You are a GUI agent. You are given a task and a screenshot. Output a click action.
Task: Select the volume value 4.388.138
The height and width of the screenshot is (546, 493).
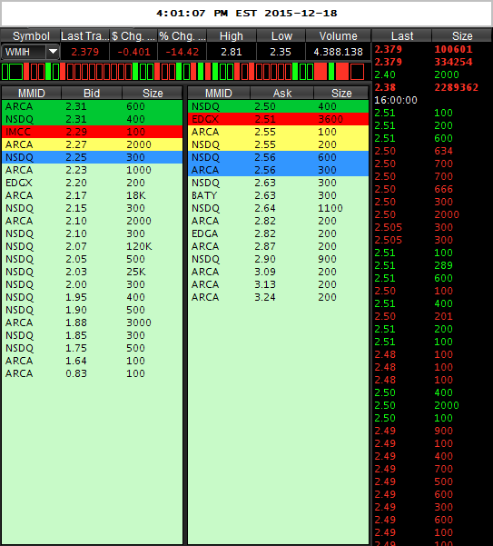tap(338, 52)
